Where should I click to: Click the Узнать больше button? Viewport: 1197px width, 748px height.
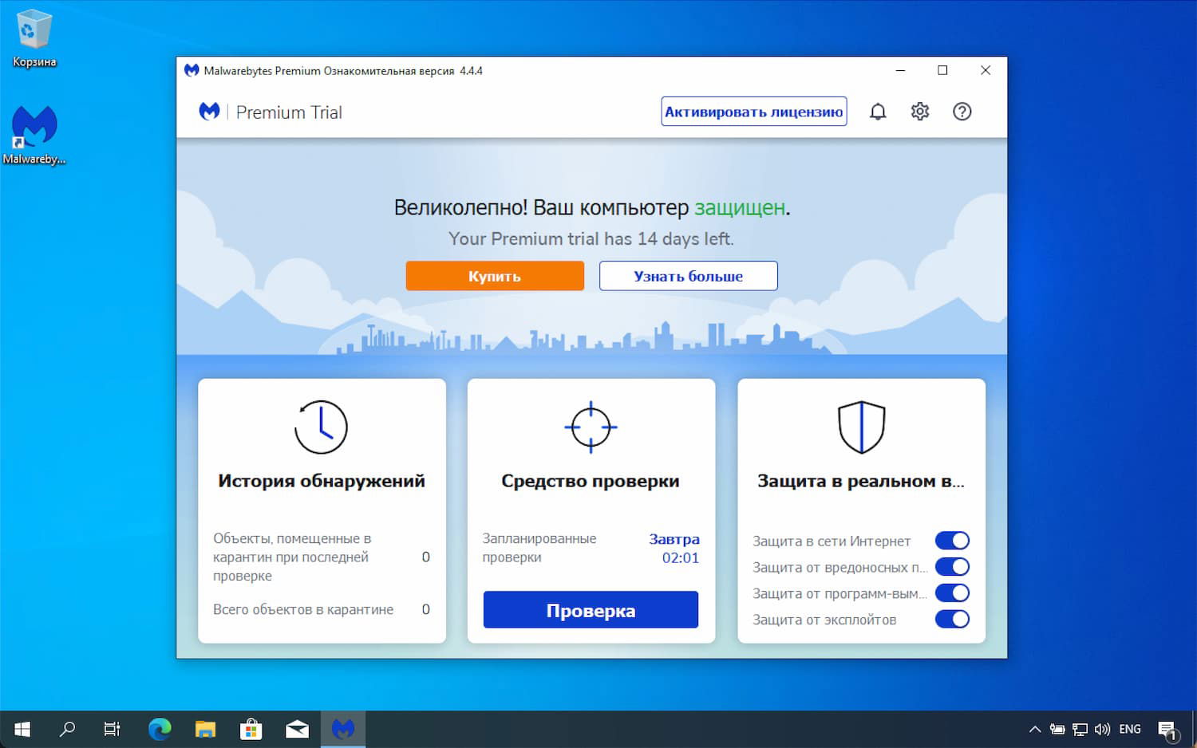(x=688, y=276)
